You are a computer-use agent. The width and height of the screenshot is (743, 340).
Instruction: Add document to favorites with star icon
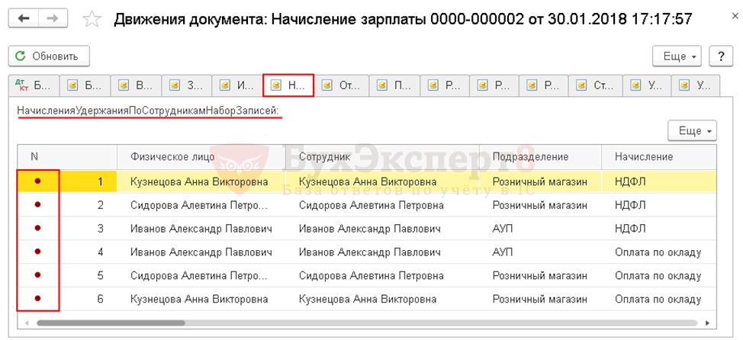92,19
